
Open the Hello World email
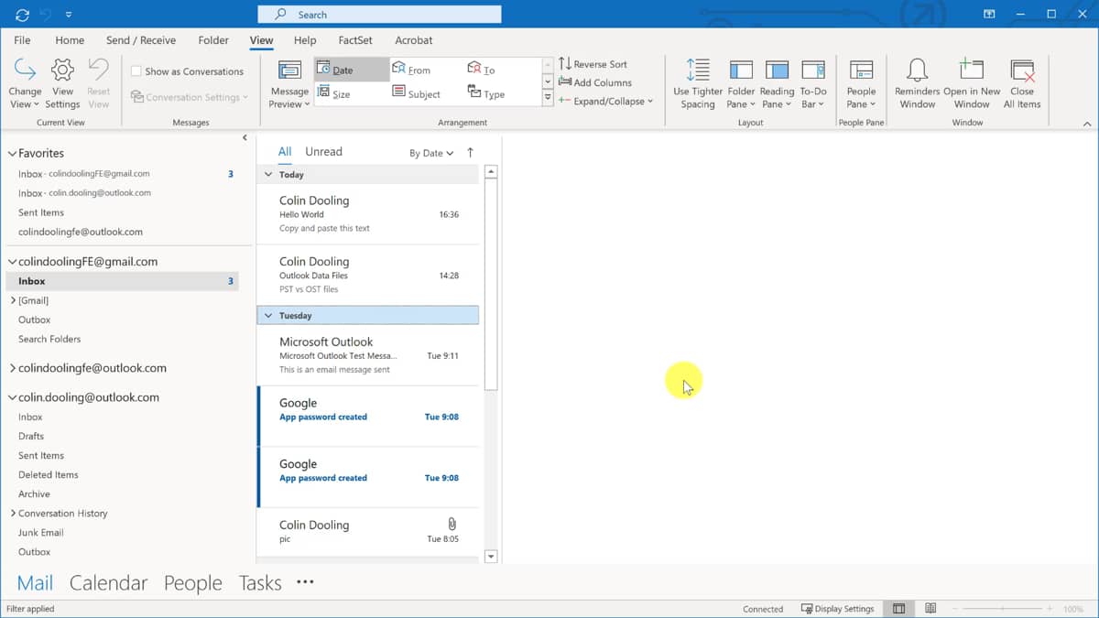[368, 214]
